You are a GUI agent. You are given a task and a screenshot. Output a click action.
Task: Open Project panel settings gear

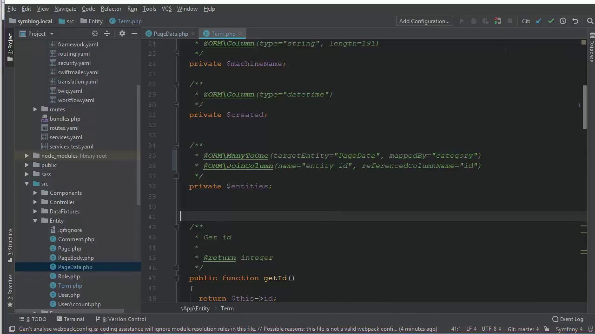click(x=122, y=33)
